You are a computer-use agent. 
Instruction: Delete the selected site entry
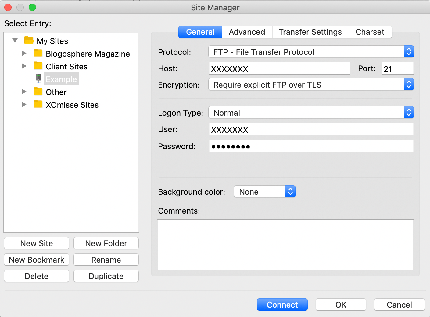(x=37, y=276)
